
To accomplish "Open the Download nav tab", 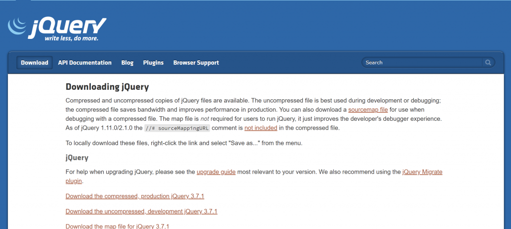I will click(34, 62).
